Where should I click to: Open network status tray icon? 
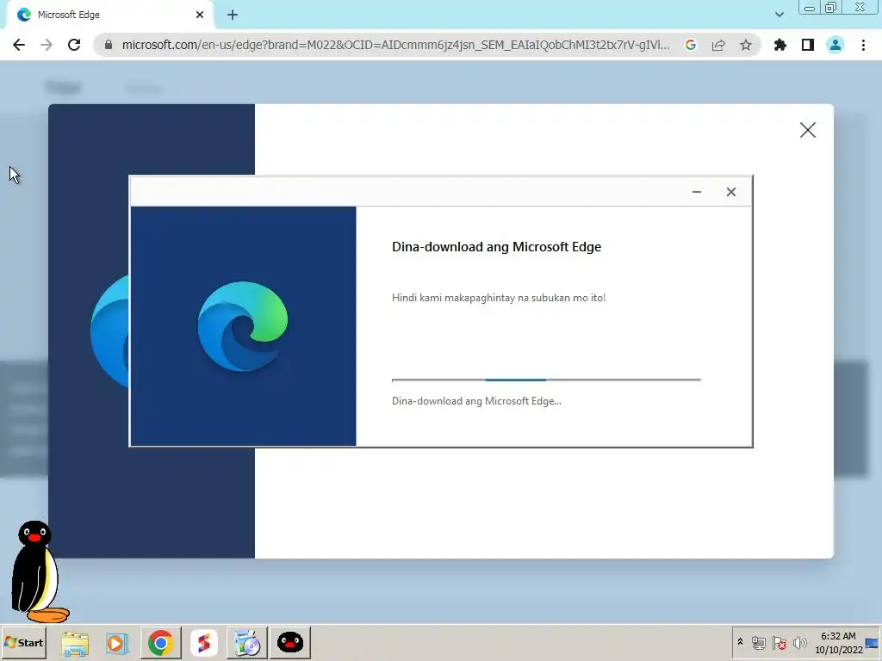[759, 642]
